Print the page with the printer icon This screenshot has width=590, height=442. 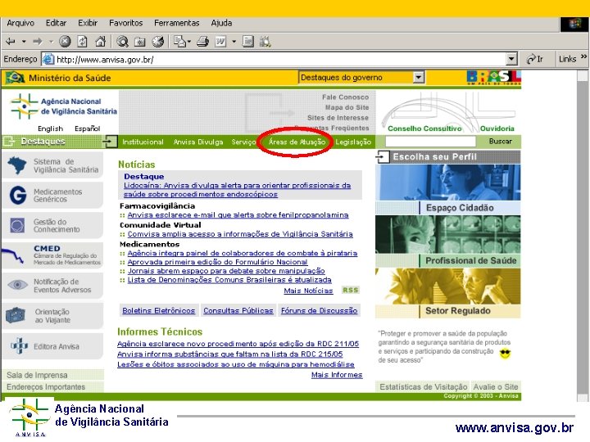click(203, 42)
